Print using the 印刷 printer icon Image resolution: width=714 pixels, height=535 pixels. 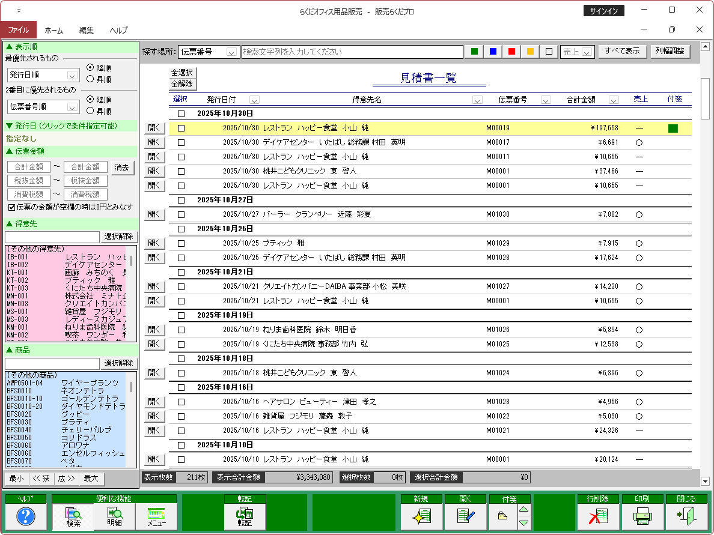coord(642,517)
